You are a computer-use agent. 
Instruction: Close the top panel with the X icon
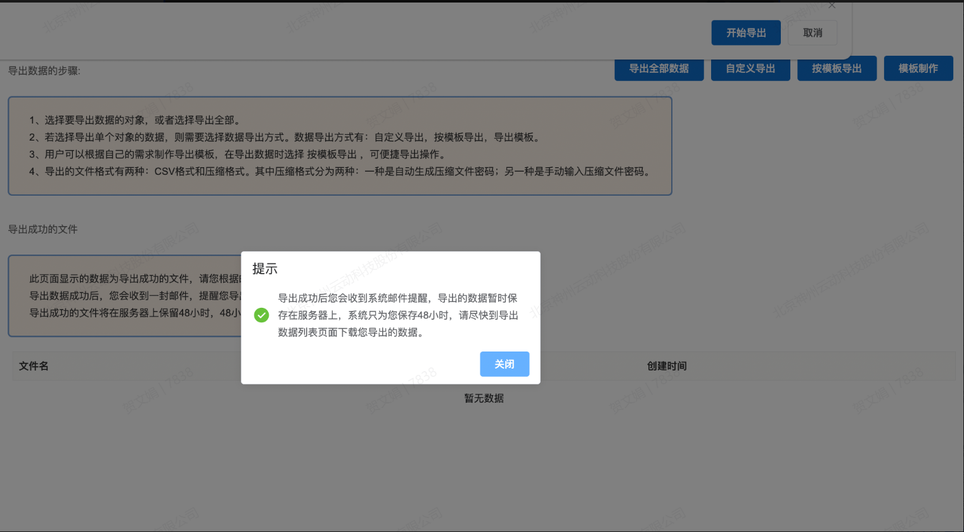832,6
